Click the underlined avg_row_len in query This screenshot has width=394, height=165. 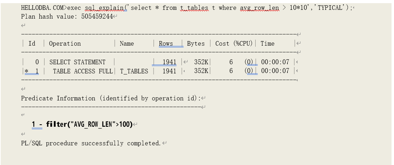(259, 8)
